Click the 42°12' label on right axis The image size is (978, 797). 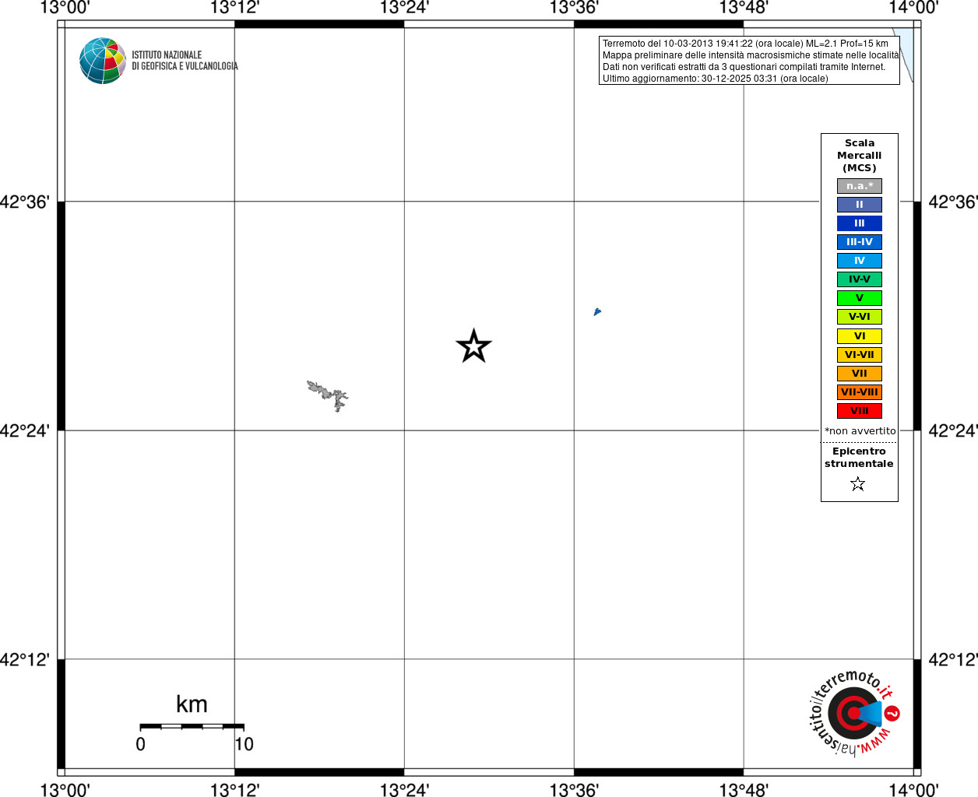coord(953,659)
